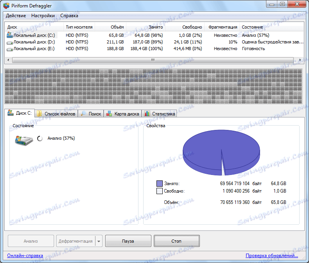Click the Стоп button
The width and height of the screenshot is (309, 263).
click(176, 241)
